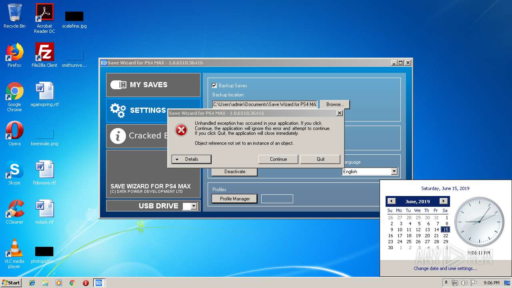Click the backup location path field

coord(265,104)
